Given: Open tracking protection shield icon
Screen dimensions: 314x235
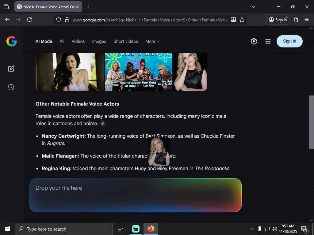Looking at the screenshot, I should (x=59, y=20).
